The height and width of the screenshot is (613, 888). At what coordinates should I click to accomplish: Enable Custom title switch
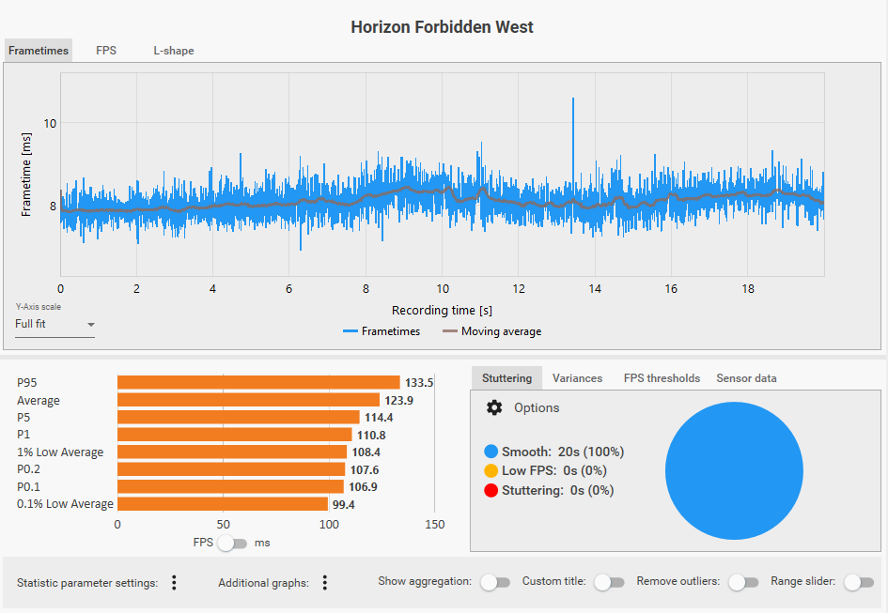[609, 582]
